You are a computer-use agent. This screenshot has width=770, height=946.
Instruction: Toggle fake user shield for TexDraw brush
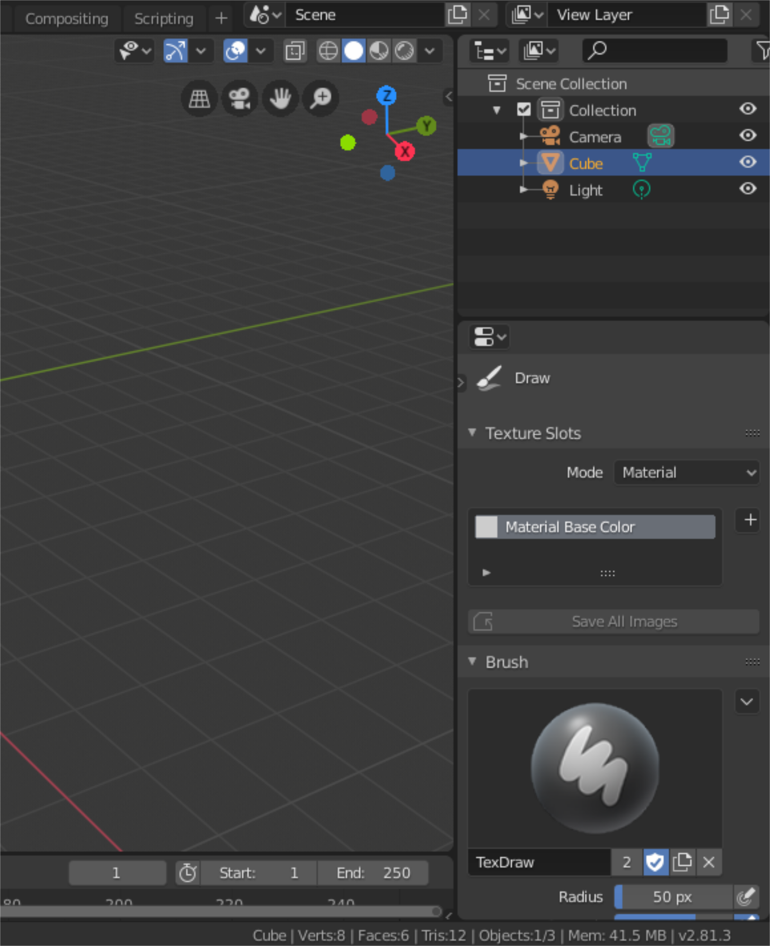655,862
